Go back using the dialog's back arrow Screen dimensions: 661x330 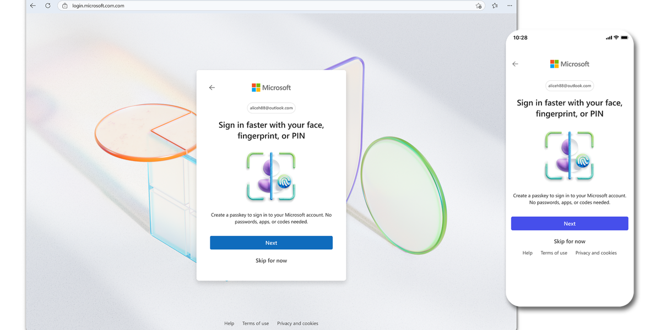click(212, 87)
